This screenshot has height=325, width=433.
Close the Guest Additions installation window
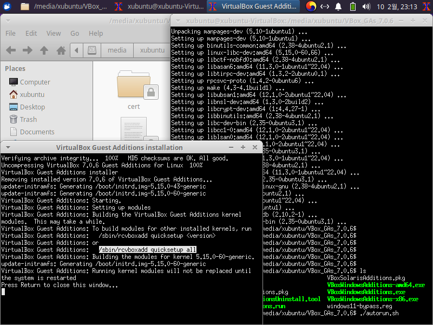point(255,147)
